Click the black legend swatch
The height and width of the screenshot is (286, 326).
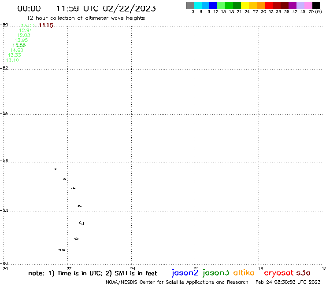coord(316,5)
